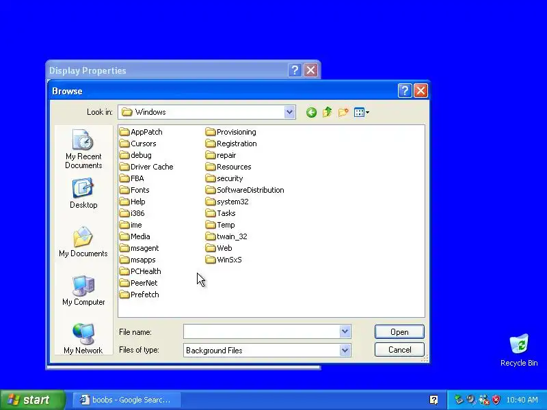Image resolution: width=547 pixels, height=410 pixels.
Task: Close the Display Properties window
Action: [x=310, y=70]
